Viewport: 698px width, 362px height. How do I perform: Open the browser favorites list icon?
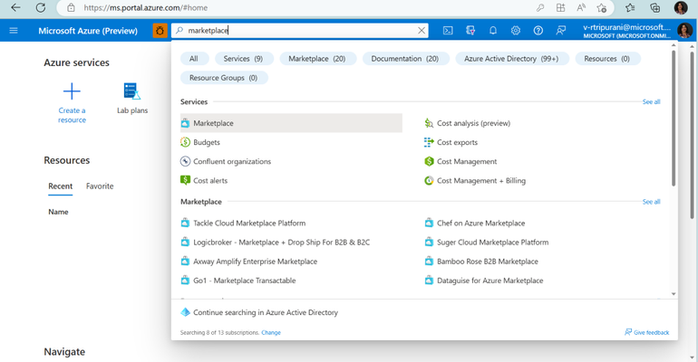(630, 7)
